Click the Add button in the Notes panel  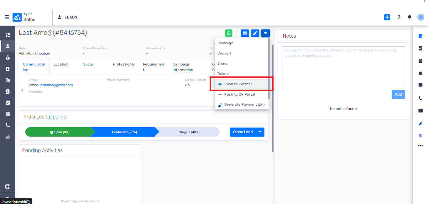point(398,94)
